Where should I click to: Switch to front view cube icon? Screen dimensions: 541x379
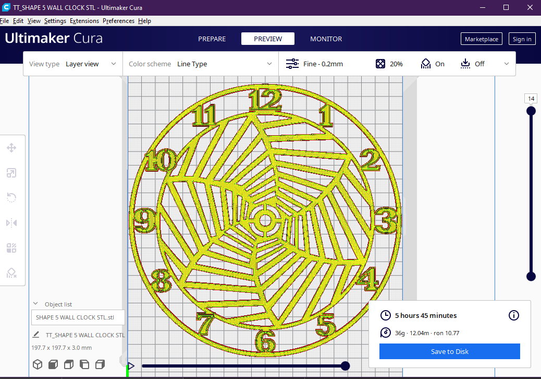53,364
